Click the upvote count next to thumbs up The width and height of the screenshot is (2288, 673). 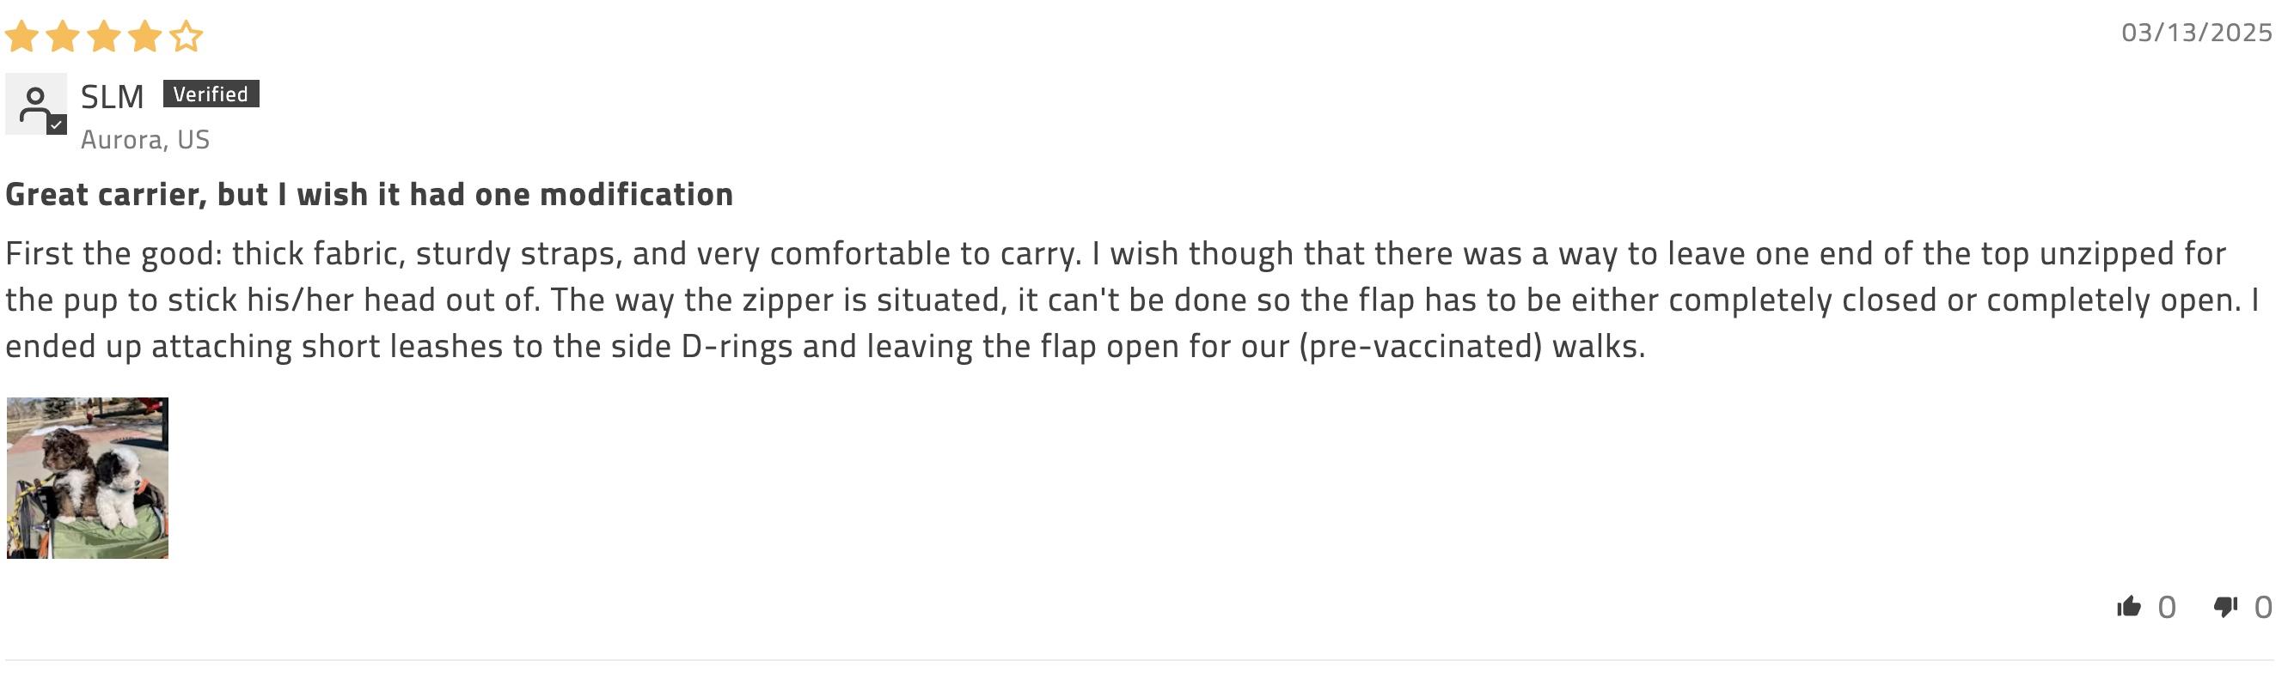[2167, 608]
